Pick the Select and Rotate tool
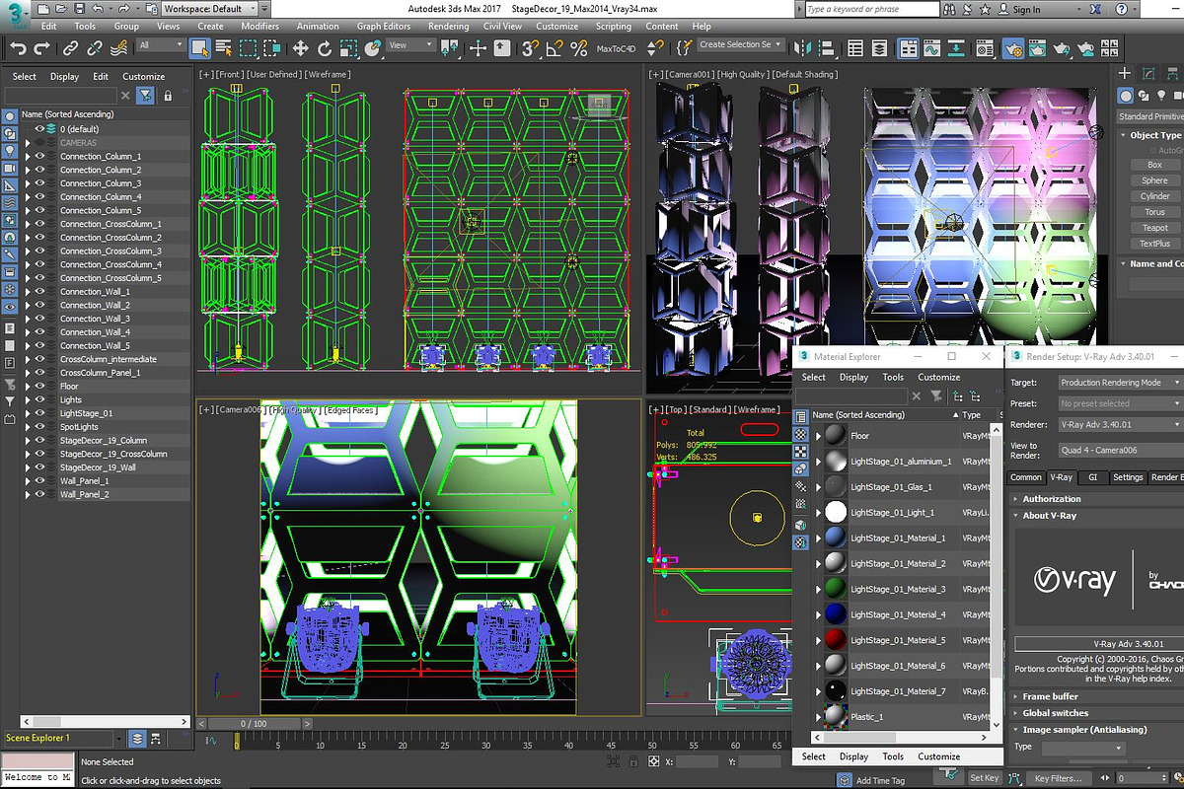1184x789 pixels. pyautogui.click(x=324, y=47)
